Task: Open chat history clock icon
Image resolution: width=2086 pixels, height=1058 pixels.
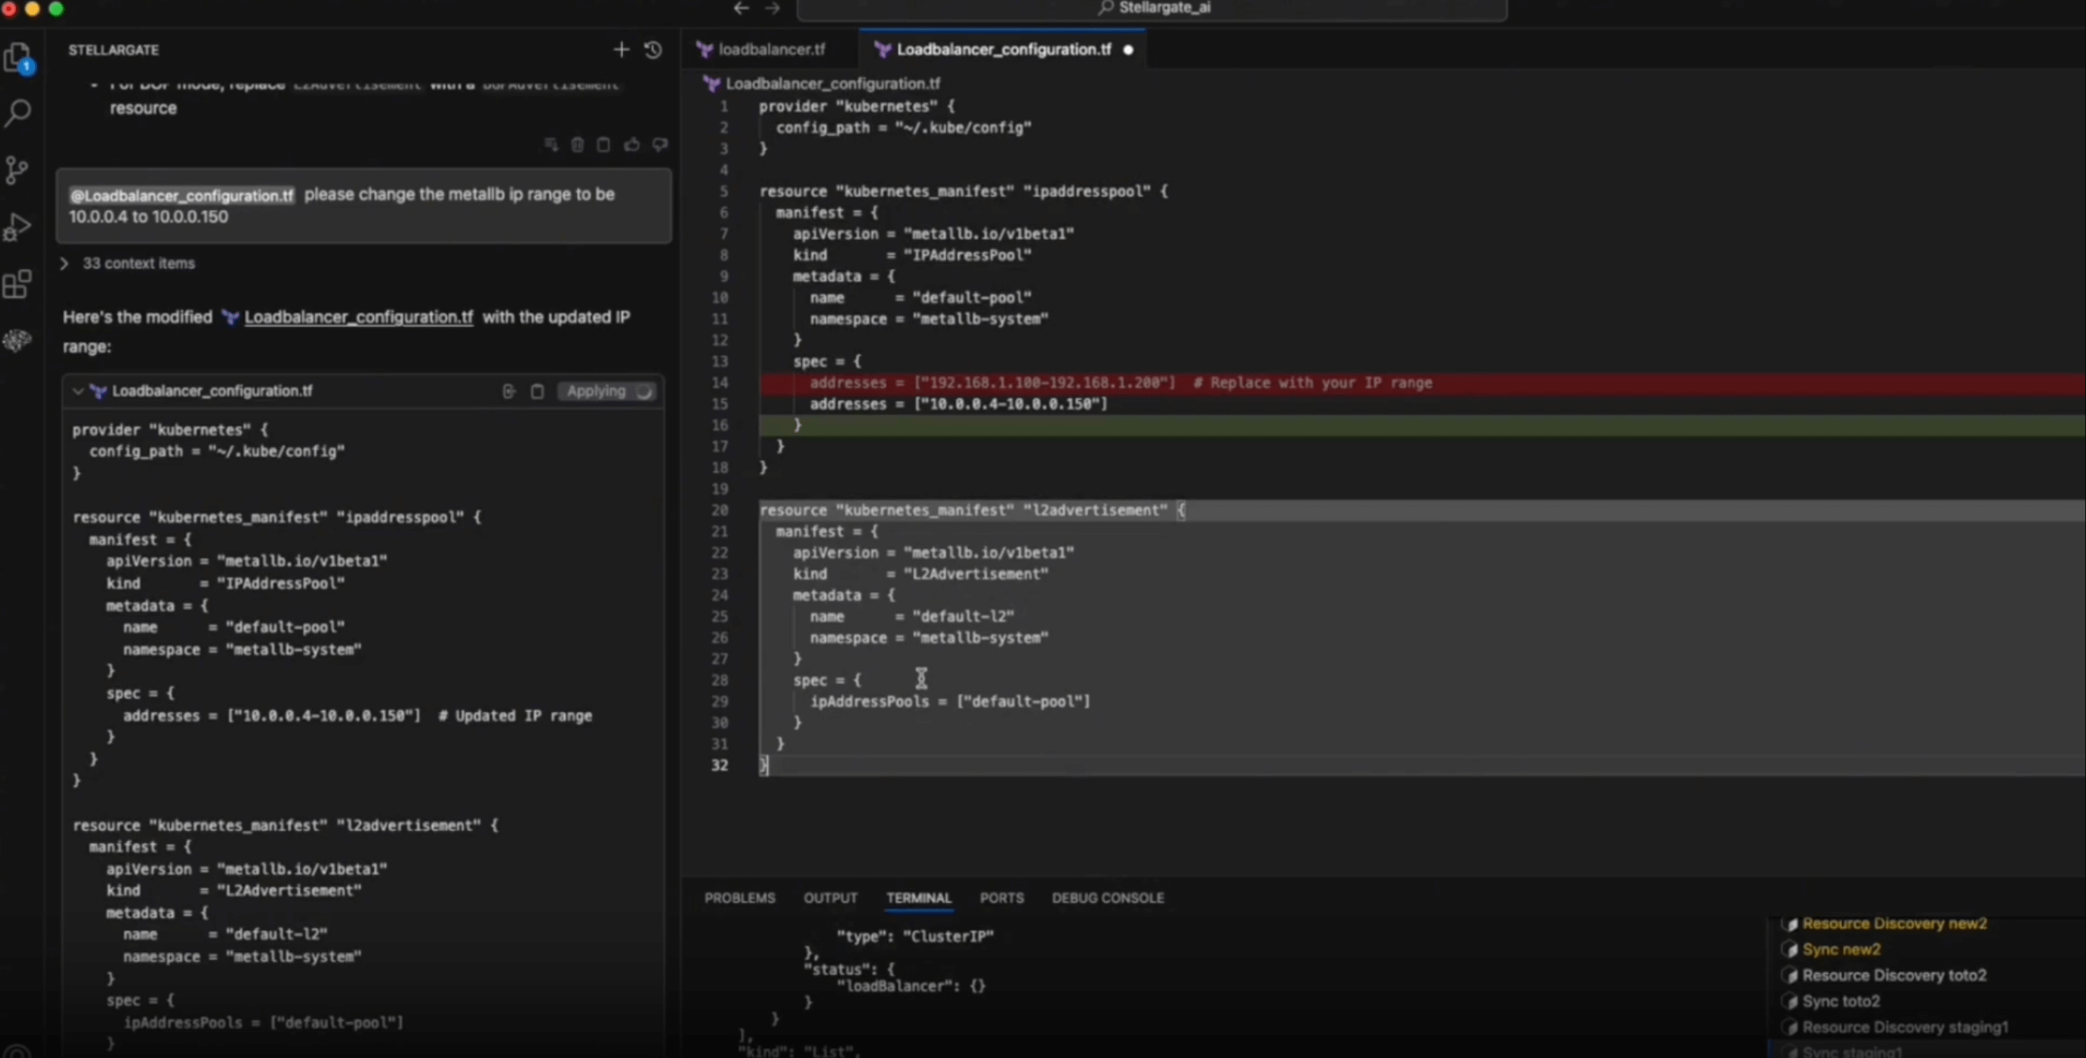Action: pyautogui.click(x=653, y=50)
